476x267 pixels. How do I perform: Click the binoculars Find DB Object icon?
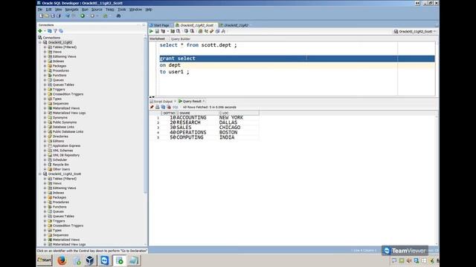tap(119, 16)
